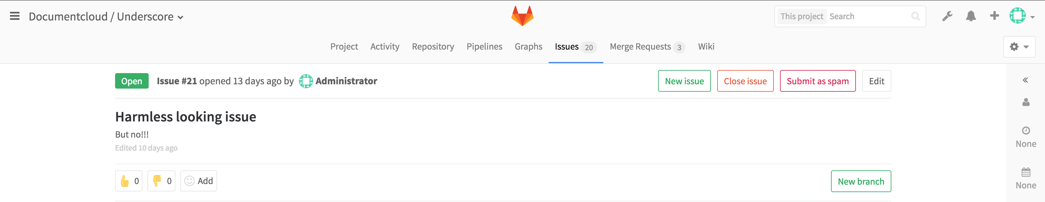The width and height of the screenshot is (1045, 202).
Task: Open the settings gear dropdown
Action: click(1019, 46)
